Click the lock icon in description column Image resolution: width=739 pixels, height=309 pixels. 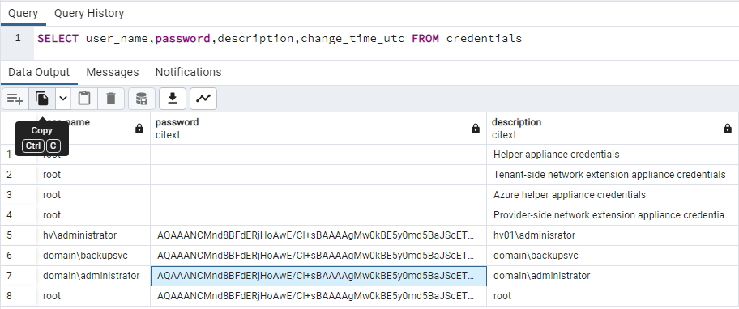tap(727, 129)
